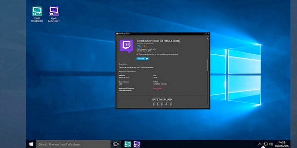Rate the plugin one lightning bolt
Image resolution: width=297 pixels, height=148 pixels.
tap(154, 104)
